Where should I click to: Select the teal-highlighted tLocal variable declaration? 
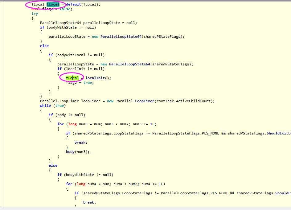point(53,4)
